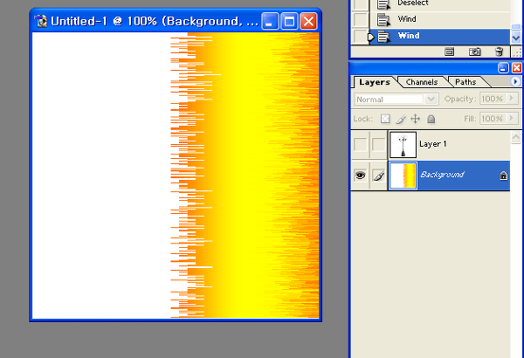This screenshot has width=524, height=358.
Task: Click Background layer lock icon
Action: tap(503, 176)
